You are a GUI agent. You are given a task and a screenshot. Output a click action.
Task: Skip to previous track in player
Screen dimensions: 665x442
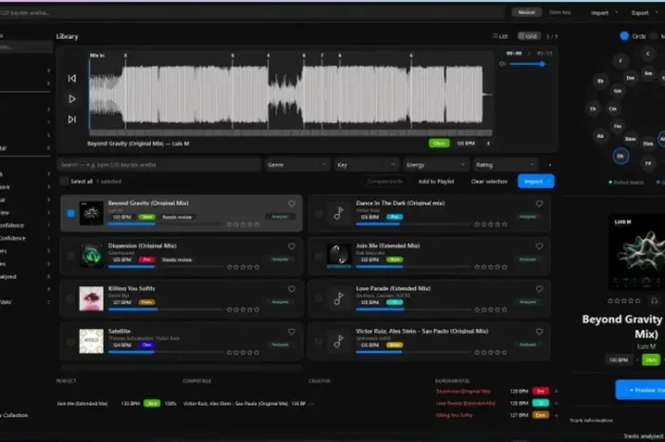[72, 79]
